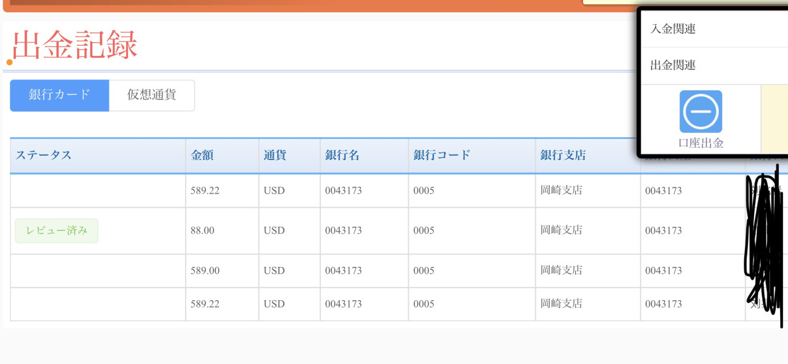
Task: Click the 銀行コード column header
Action: coord(442,155)
